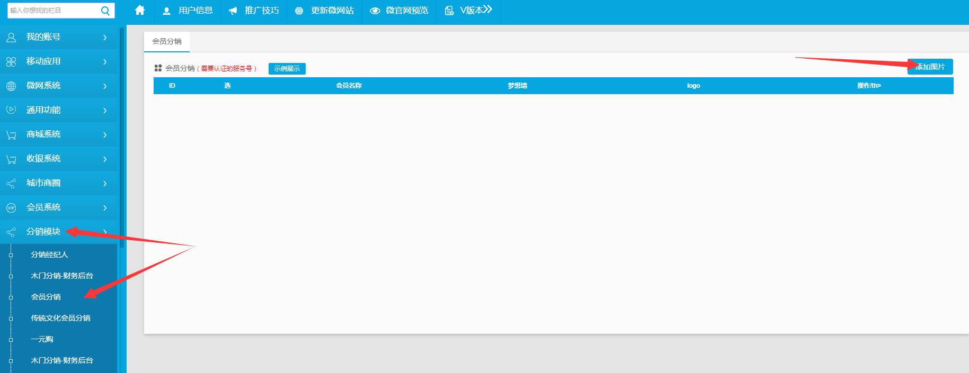Viewport: 969px width, 373px height.
Task: Type in the 输入你想找的栏目 search field
Action: 53,11
